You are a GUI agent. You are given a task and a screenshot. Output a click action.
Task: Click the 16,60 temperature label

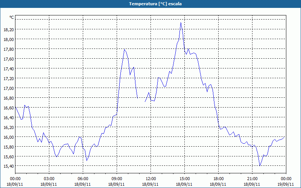pos(9,108)
